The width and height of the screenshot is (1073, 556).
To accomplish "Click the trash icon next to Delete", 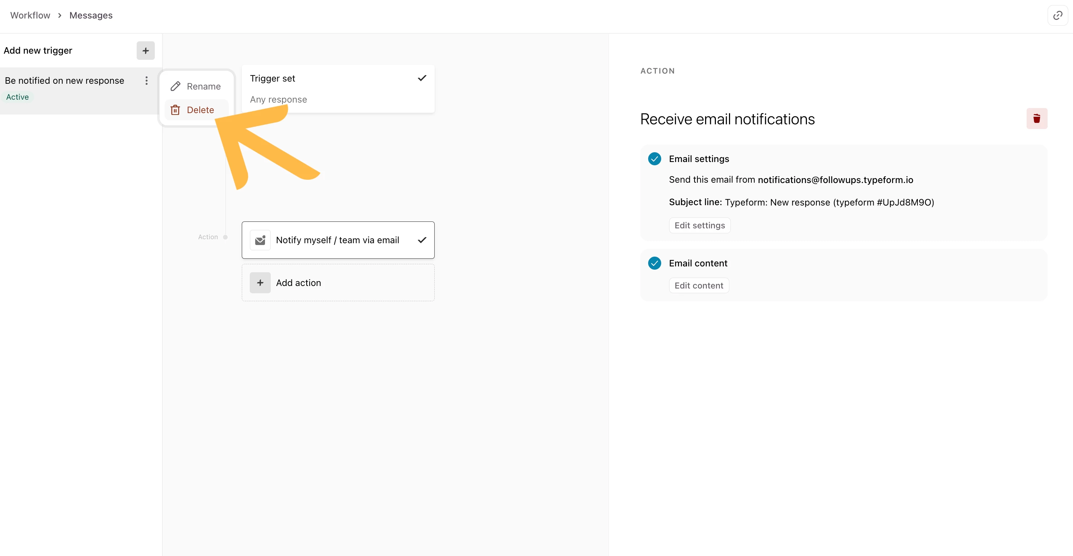I will tap(175, 110).
